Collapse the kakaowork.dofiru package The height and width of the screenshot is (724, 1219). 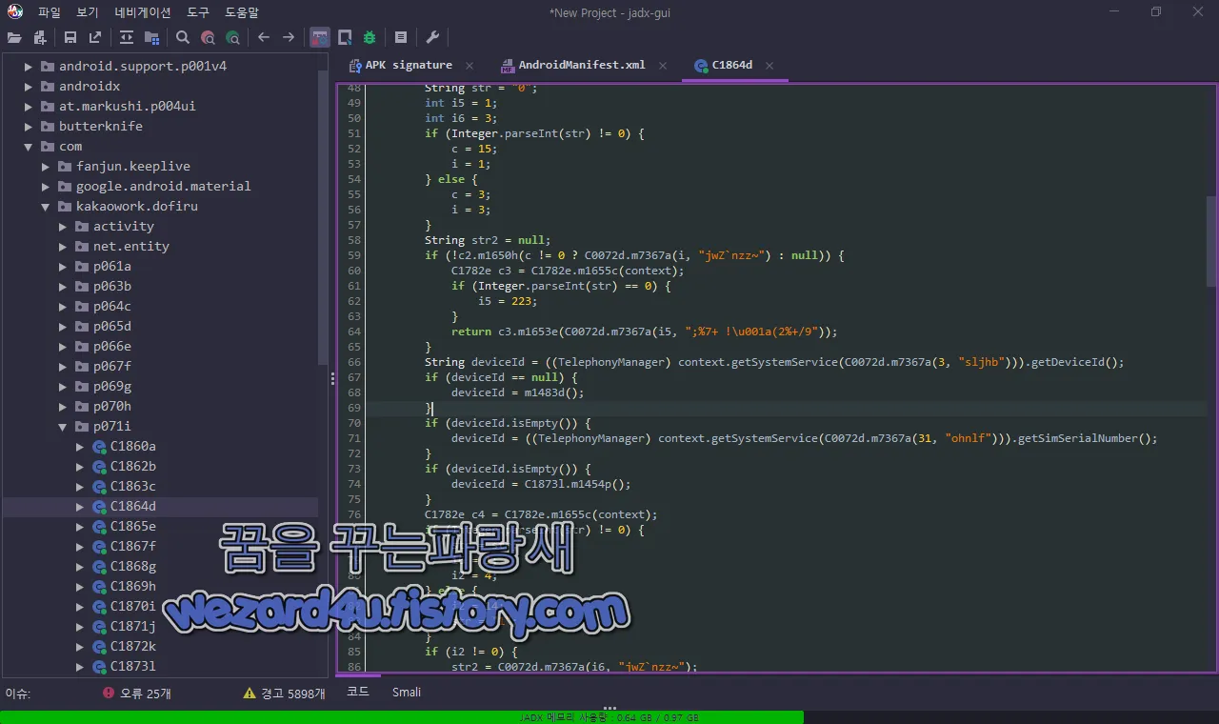pyautogui.click(x=46, y=206)
